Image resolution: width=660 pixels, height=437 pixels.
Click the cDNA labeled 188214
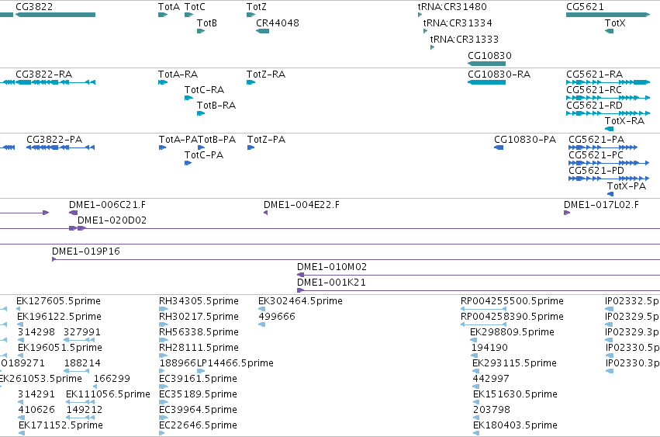(77, 371)
